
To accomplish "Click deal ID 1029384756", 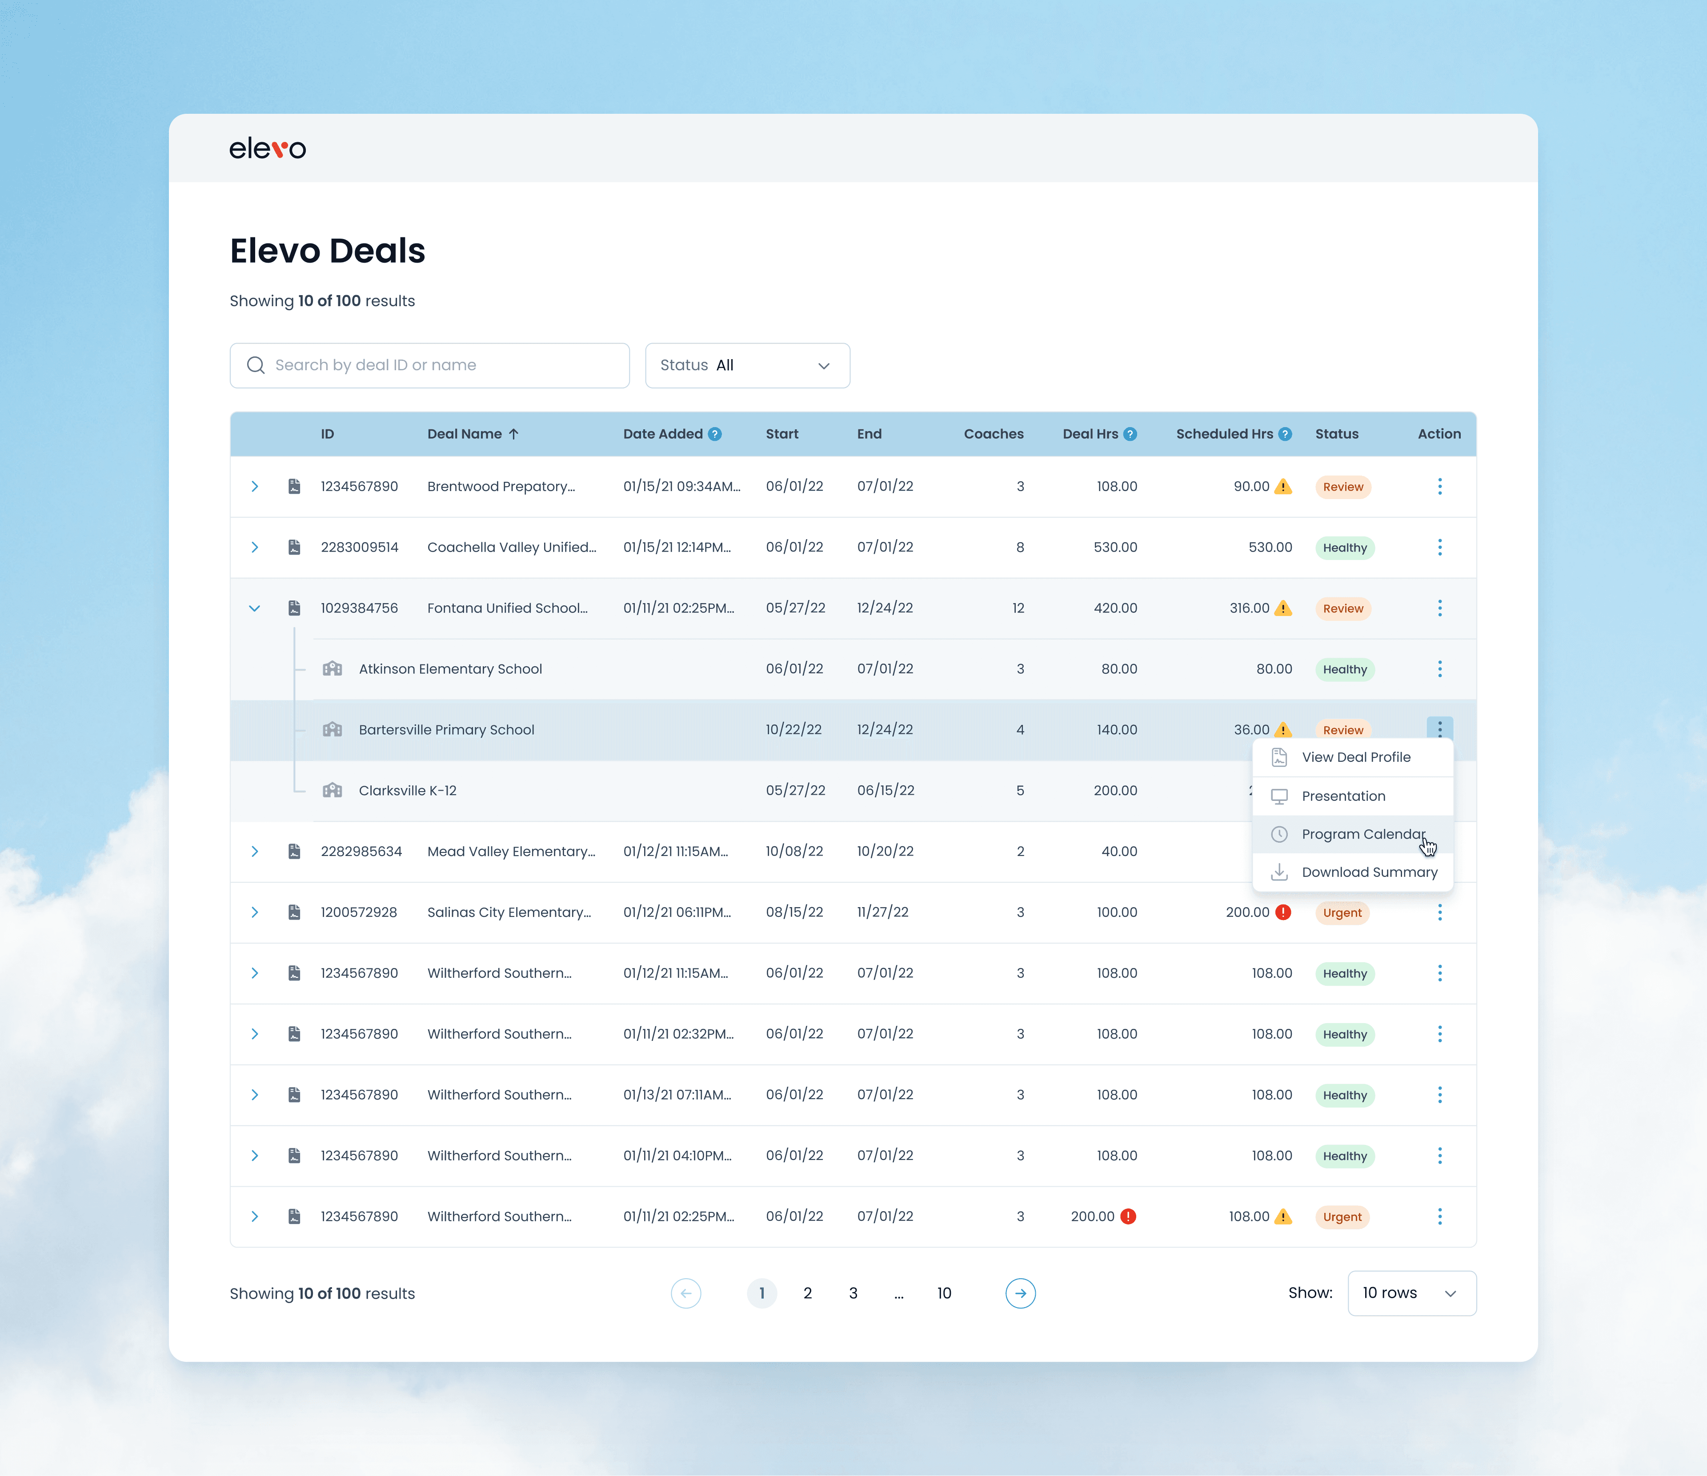I will 359,609.
